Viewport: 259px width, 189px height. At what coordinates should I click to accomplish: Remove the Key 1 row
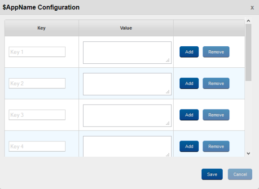216,52
